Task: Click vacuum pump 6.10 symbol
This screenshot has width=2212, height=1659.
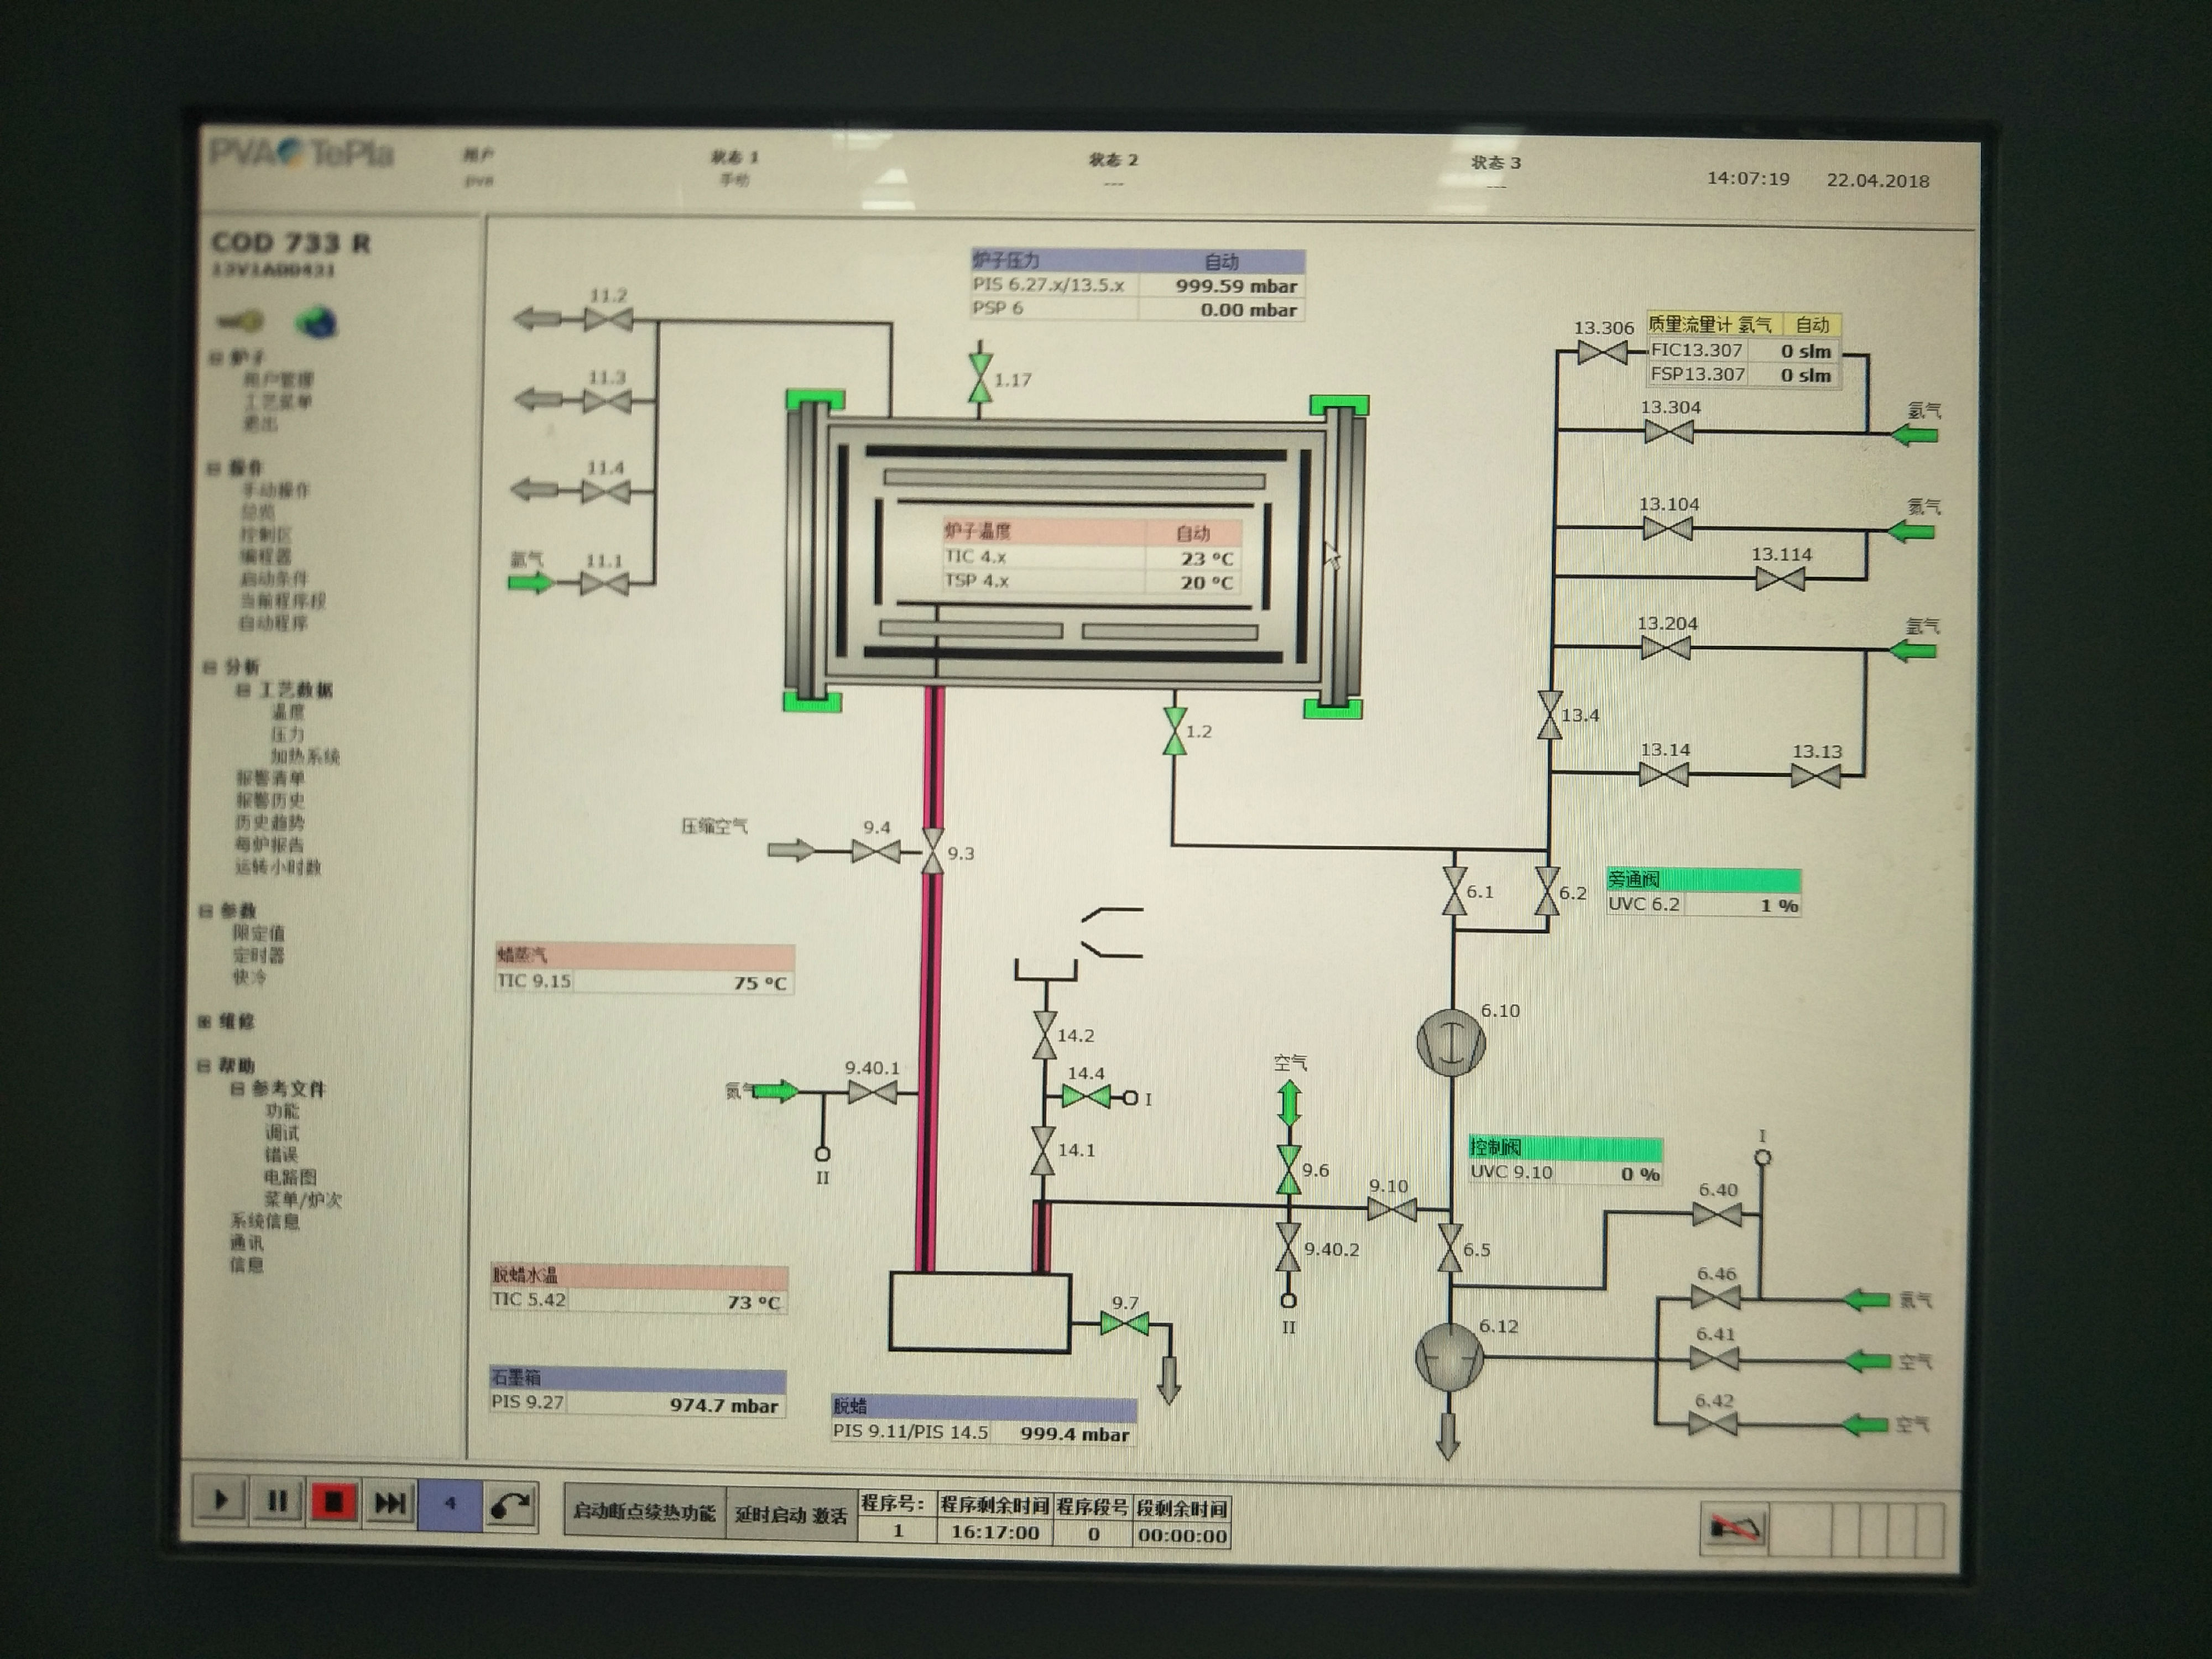Action: click(x=1451, y=1043)
